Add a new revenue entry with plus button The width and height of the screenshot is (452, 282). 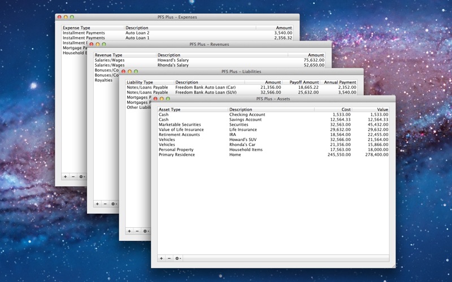coord(97,204)
